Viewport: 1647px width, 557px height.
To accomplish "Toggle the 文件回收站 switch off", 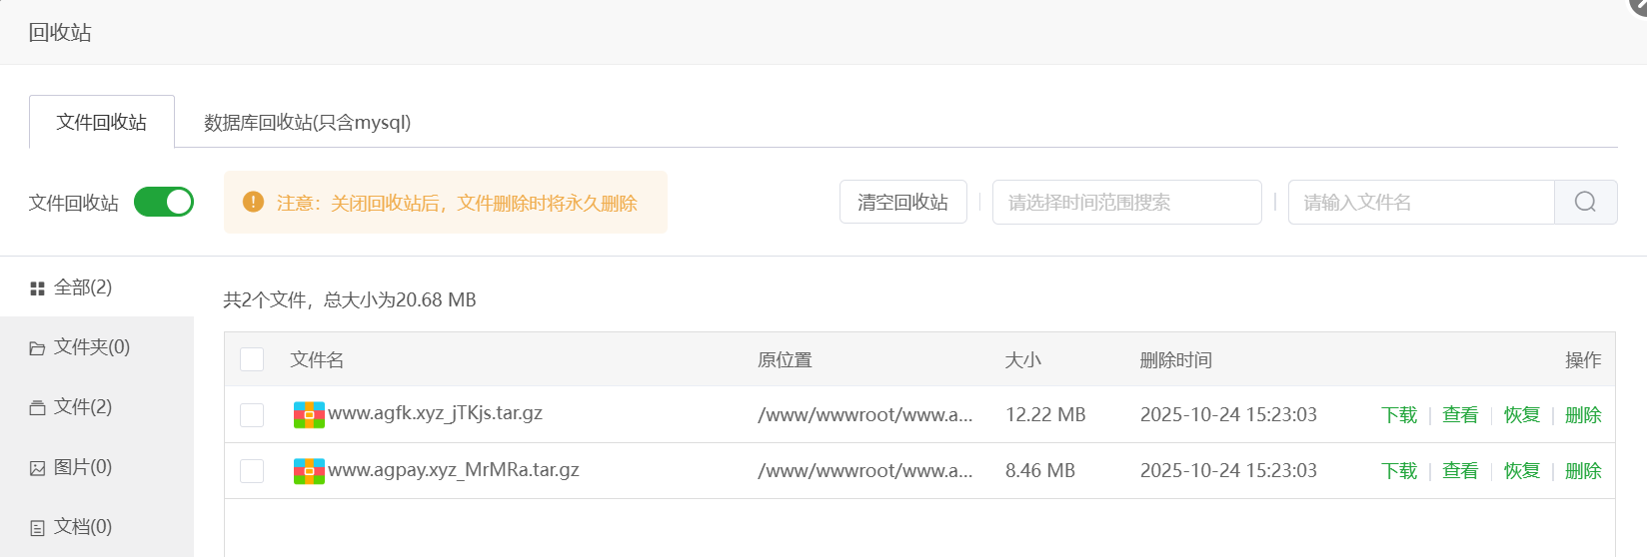I will click(x=164, y=203).
